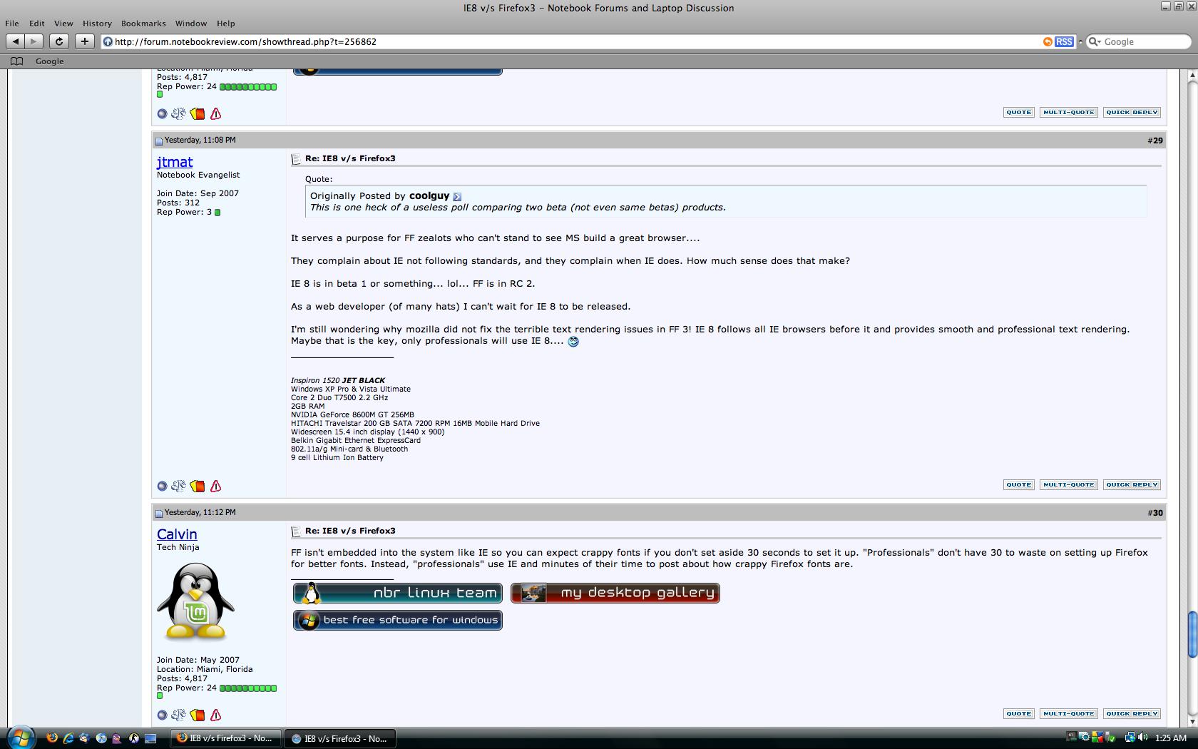Open the Help menu
Screen dimensions: 1198x749
coord(225,24)
